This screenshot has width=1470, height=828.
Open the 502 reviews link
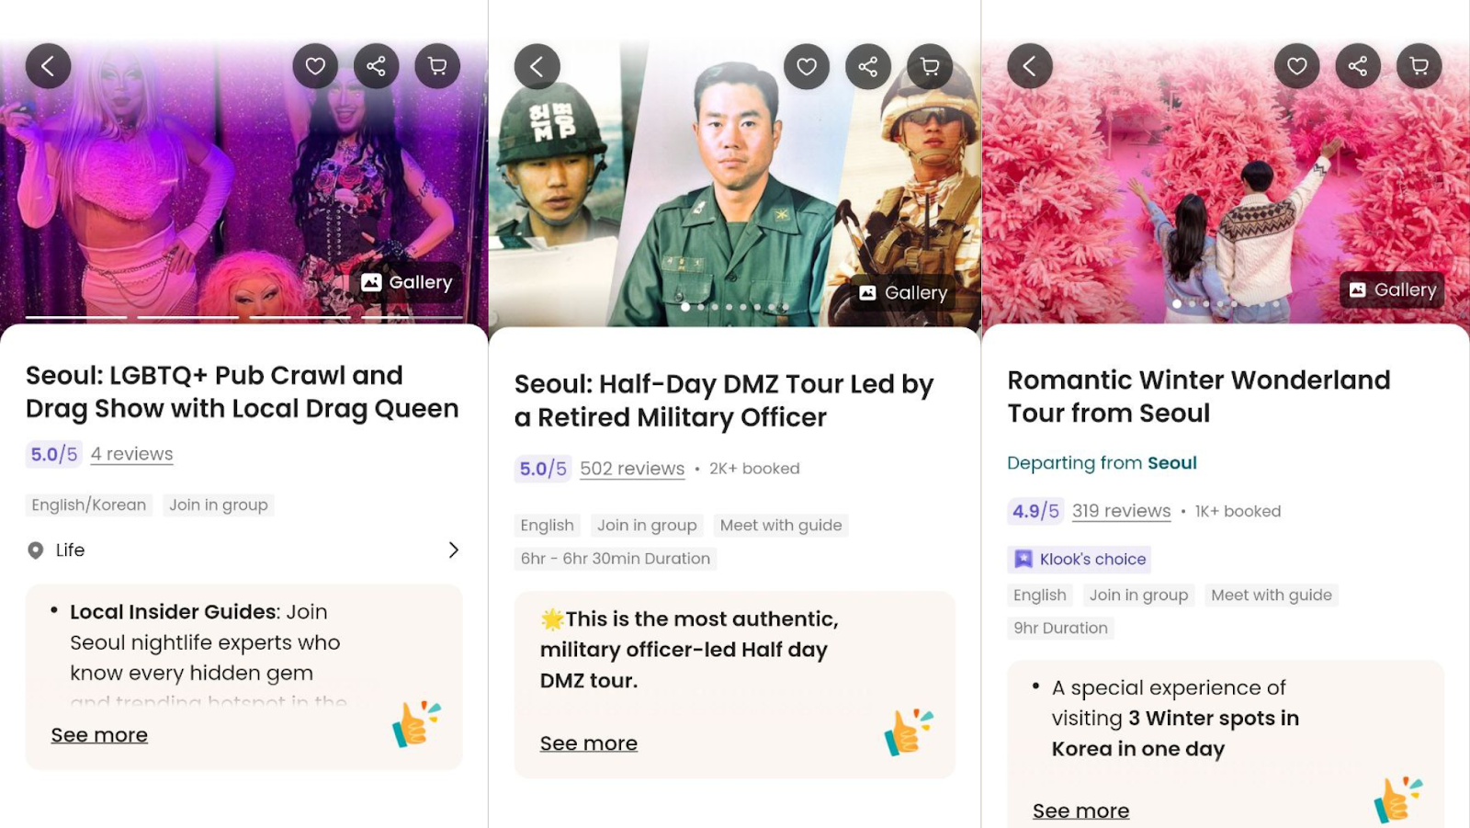click(x=632, y=469)
